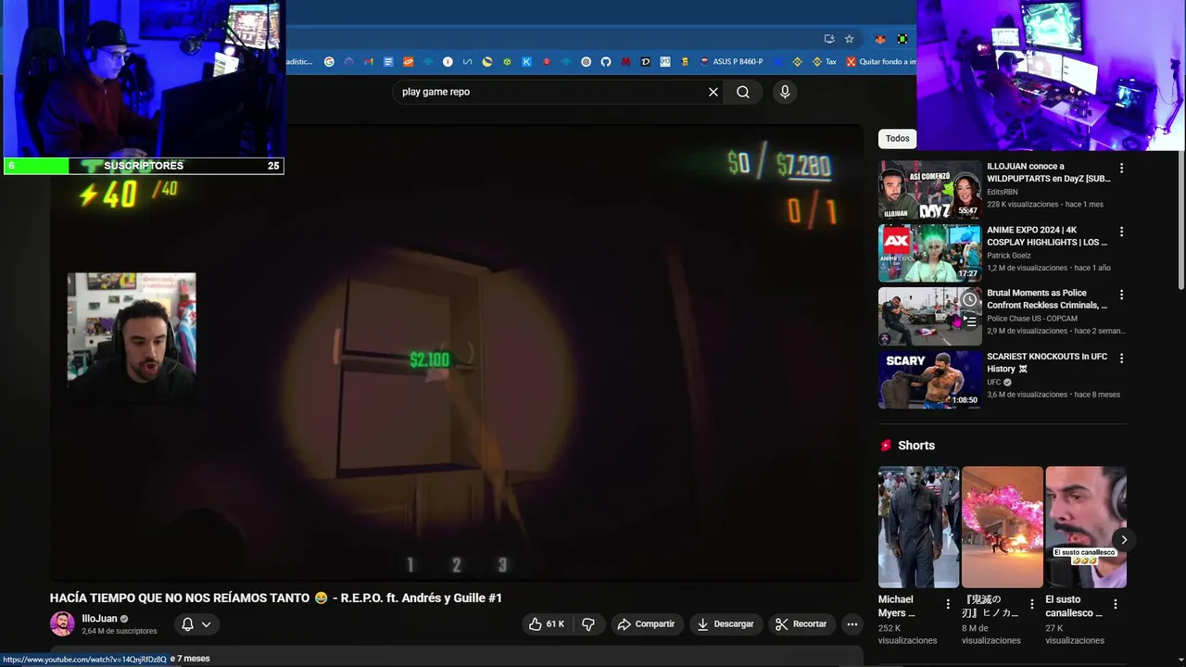Viewport: 1186px width, 667px height.
Task: Like the video with thumbs-up
Action: point(547,624)
